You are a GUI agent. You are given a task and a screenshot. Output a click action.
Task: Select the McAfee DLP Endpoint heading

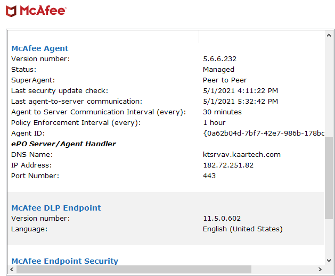56,208
